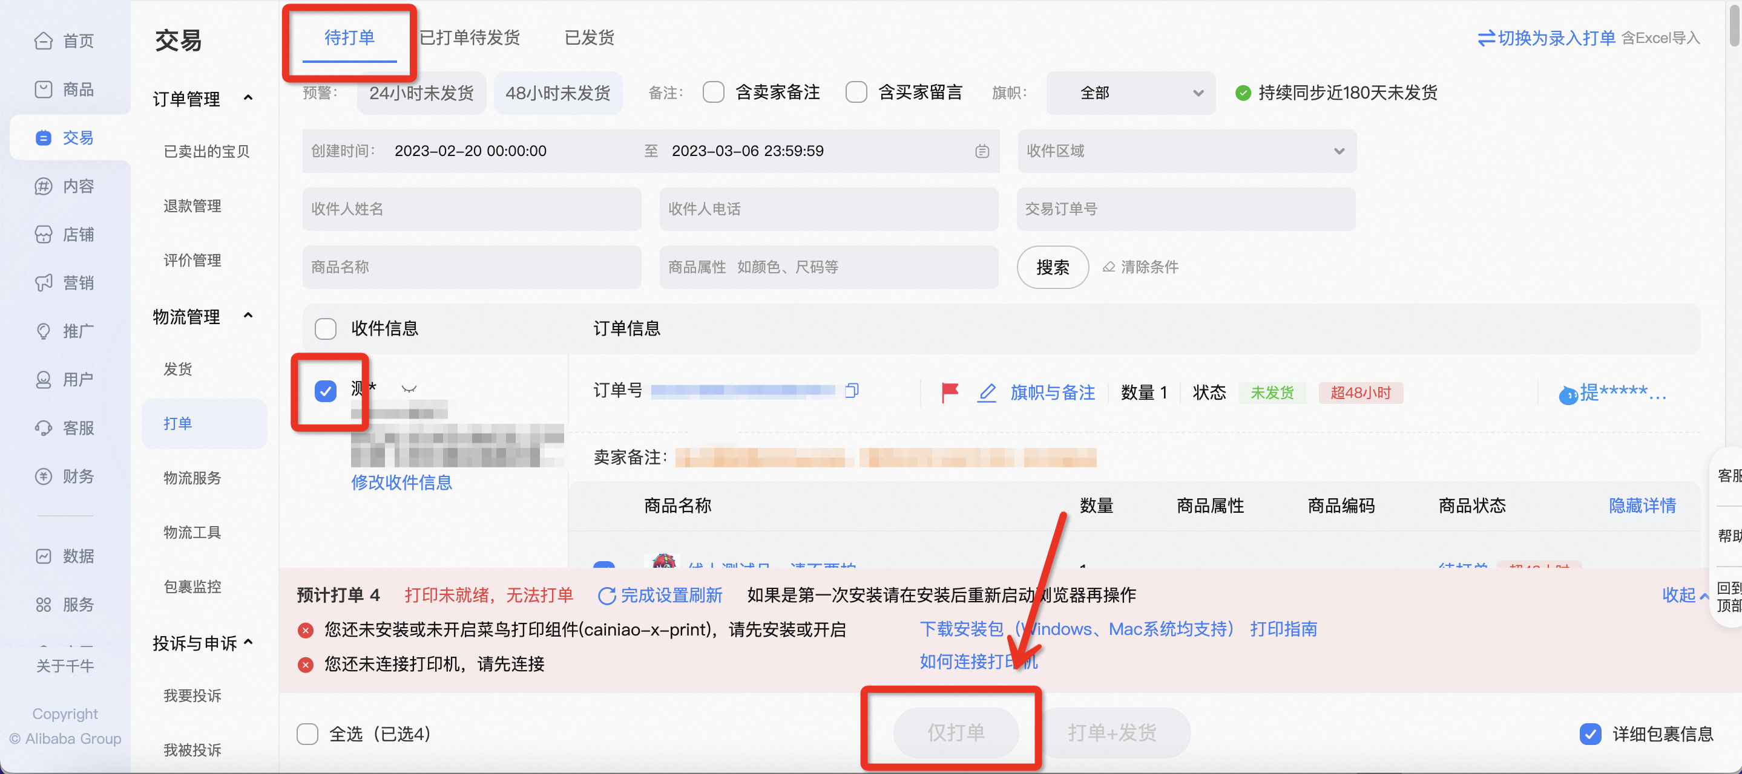The width and height of the screenshot is (1742, 774).
Task: Open the 旗帜与备注 link
Action: pyautogui.click(x=1053, y=392)
